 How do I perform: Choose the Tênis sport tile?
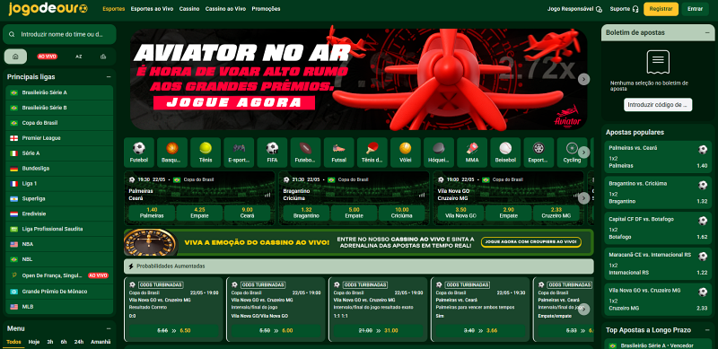coord(206,153)
